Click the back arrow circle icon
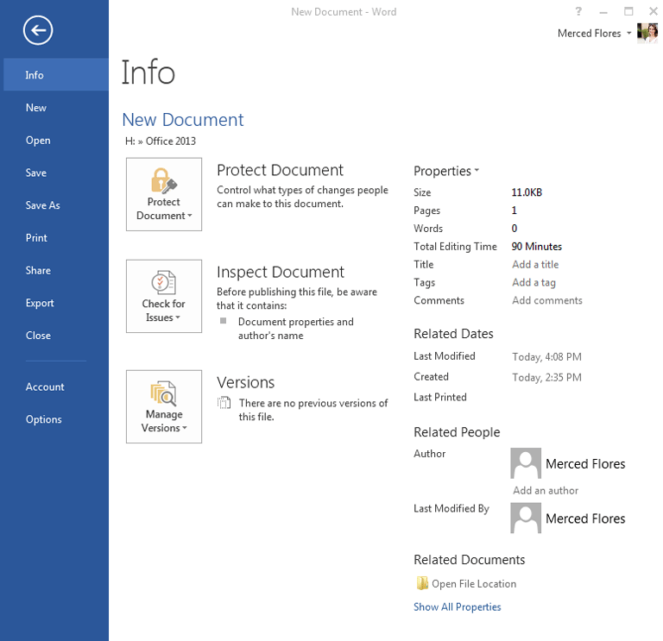 click(x=38, y=30)
